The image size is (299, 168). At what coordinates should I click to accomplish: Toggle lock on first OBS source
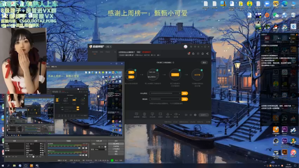[43, 144]
